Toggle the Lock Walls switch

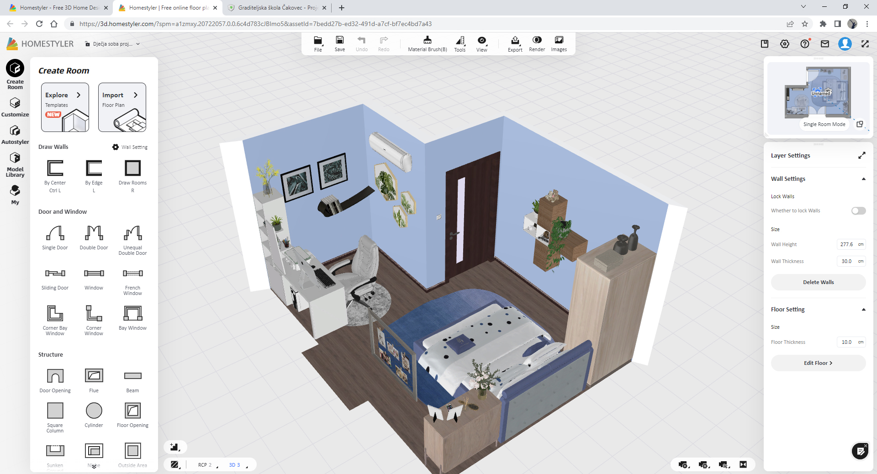[858, 211]
